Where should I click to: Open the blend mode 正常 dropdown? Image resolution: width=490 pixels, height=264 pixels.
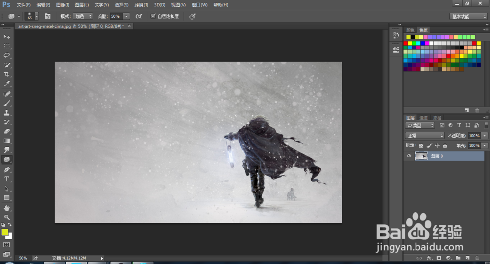(425, 136)
